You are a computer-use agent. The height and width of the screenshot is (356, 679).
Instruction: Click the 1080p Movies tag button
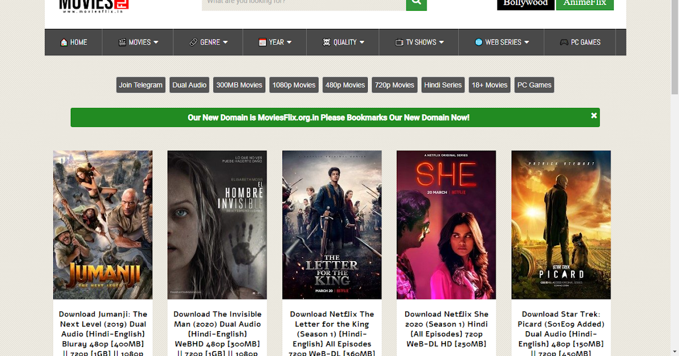click(294, 85)
